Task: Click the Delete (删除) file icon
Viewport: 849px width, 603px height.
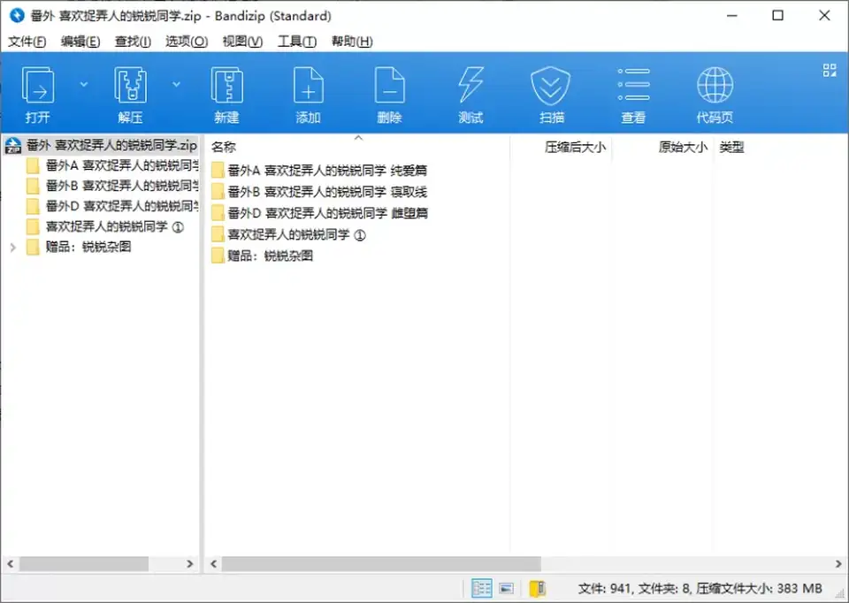Action: point(389,85)
